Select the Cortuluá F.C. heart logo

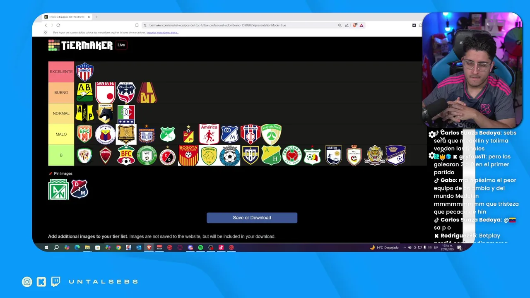292,155
